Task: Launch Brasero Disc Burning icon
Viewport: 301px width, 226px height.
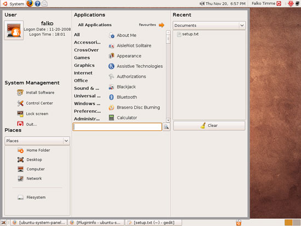Action: pos(112,107)
